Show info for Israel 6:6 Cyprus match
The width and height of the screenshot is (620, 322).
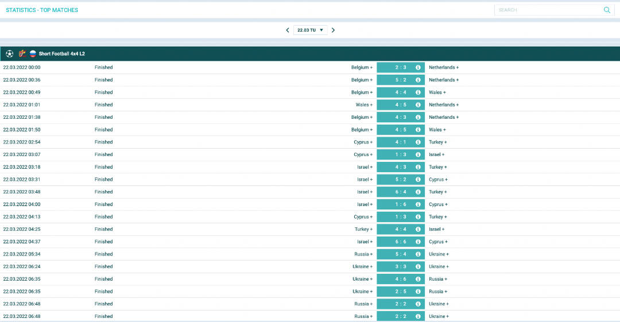pyautogui.click(x=418, y=242)
